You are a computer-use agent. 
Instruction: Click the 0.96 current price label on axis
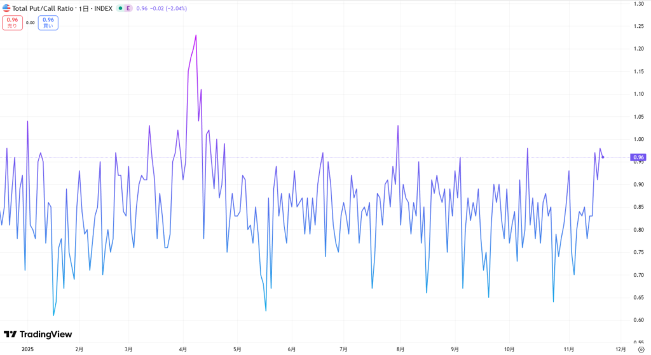tap(638, 157)
